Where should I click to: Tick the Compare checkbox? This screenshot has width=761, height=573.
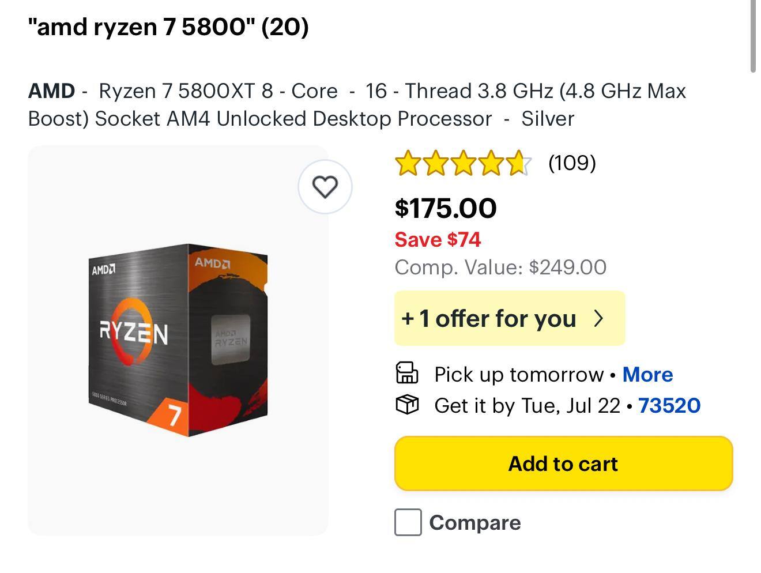408,522
